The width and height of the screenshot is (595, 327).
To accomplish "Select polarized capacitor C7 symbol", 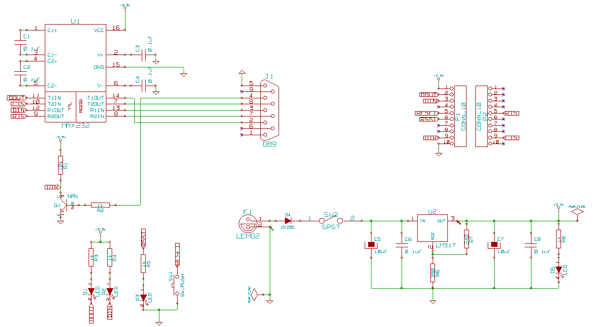I will click(x=494, y=245).
